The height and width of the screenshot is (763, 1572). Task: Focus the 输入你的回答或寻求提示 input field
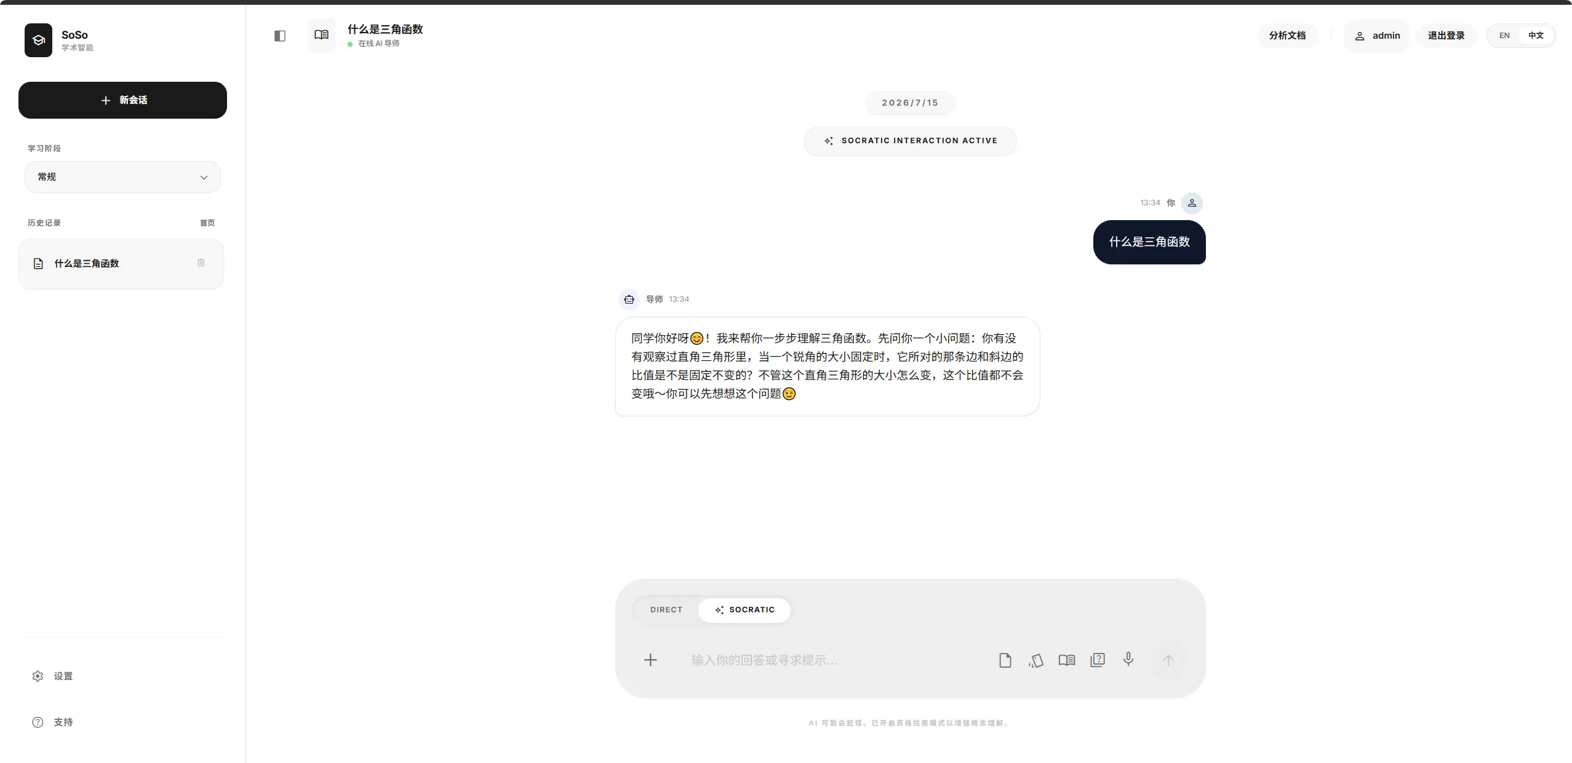(x=834, y=660)
